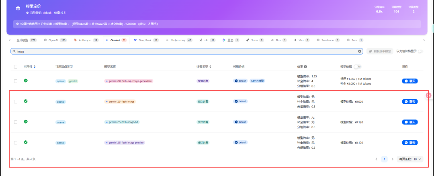Click green availability check for gemini-2.5-flash-image
The width and height of the screenshot is (434, 176).
(26, 101)
